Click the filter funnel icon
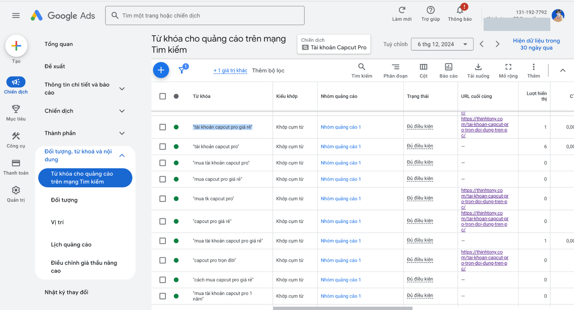 (x=182, y=70)
